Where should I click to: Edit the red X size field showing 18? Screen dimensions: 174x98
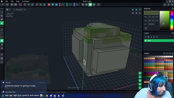point(63,5)
